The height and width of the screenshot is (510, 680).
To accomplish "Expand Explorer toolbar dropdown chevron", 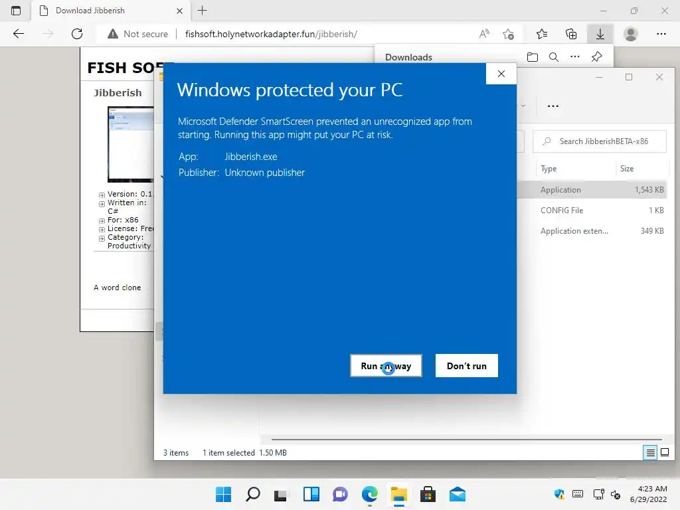I will [x=523, y=106].
